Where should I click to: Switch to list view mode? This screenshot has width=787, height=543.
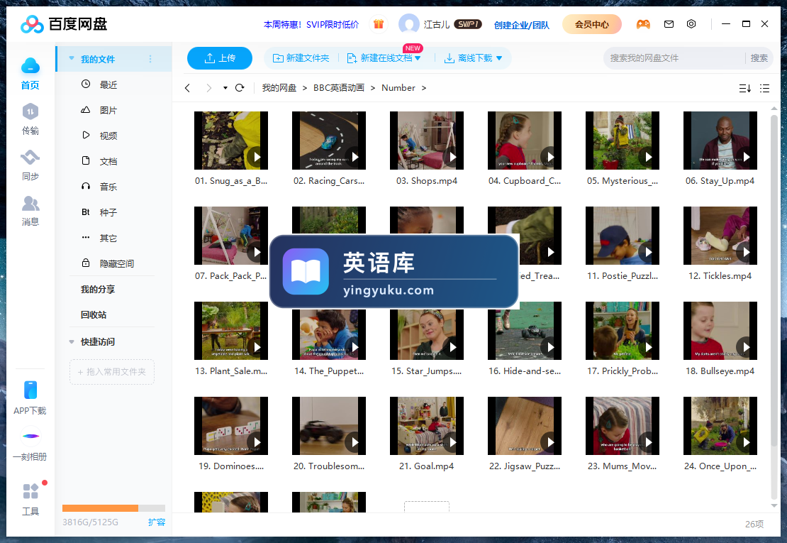[x=764, y=89]
